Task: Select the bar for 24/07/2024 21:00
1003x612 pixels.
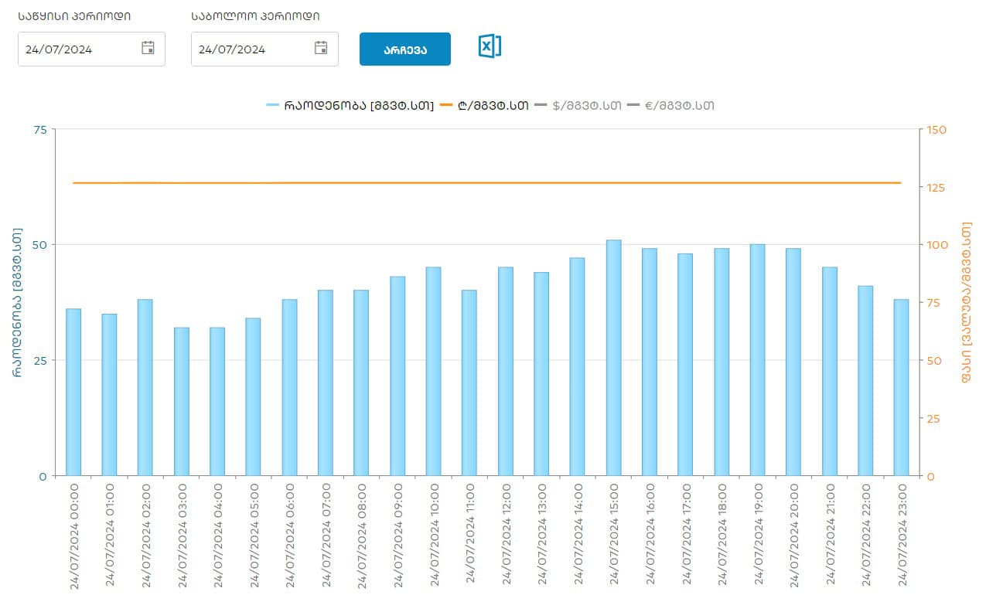Action: [829, 371]
